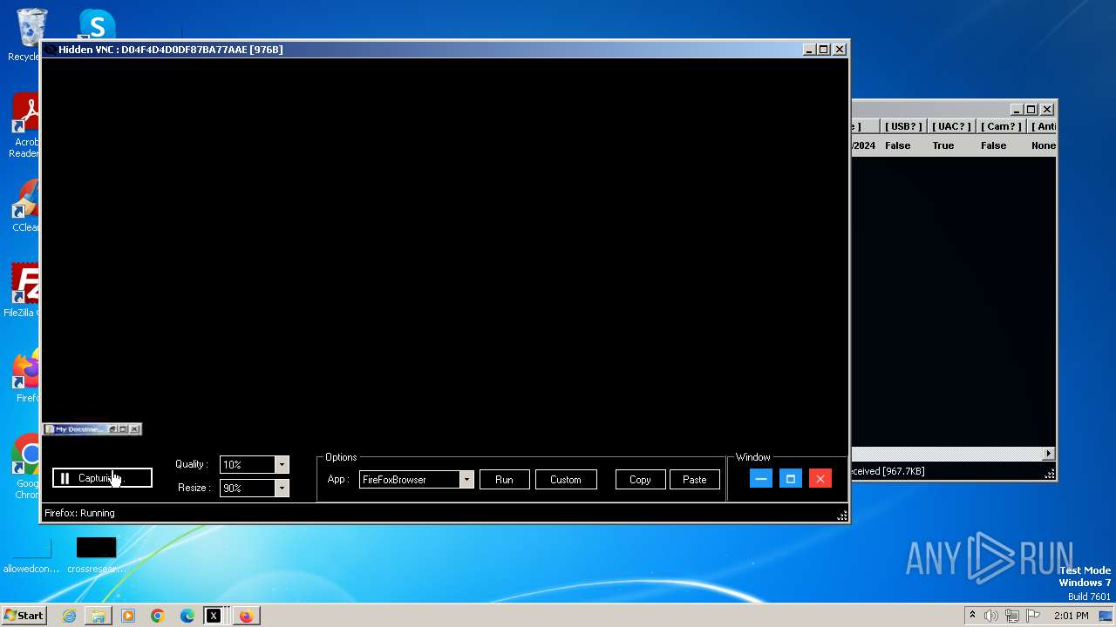Click the CCleaner desktop icon
This screenshot has width=1116, height=627.
(x=24, y=207)
